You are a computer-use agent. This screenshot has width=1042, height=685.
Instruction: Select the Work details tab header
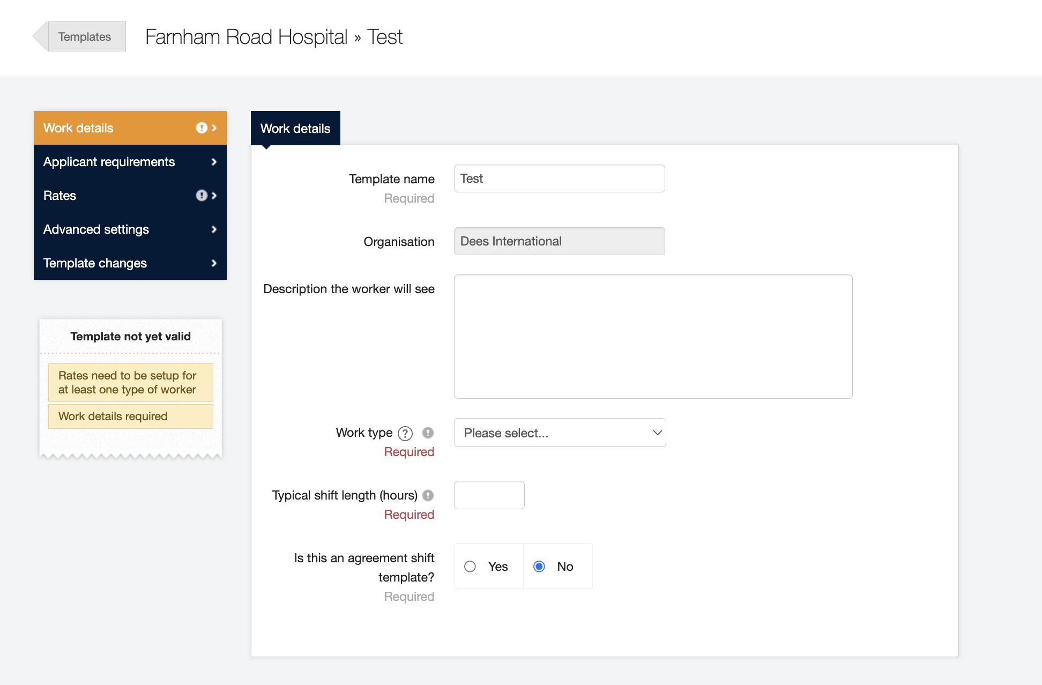[x=295, y=128]
